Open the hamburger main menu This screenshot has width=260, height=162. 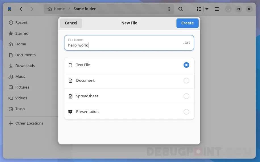pos(217,9)
